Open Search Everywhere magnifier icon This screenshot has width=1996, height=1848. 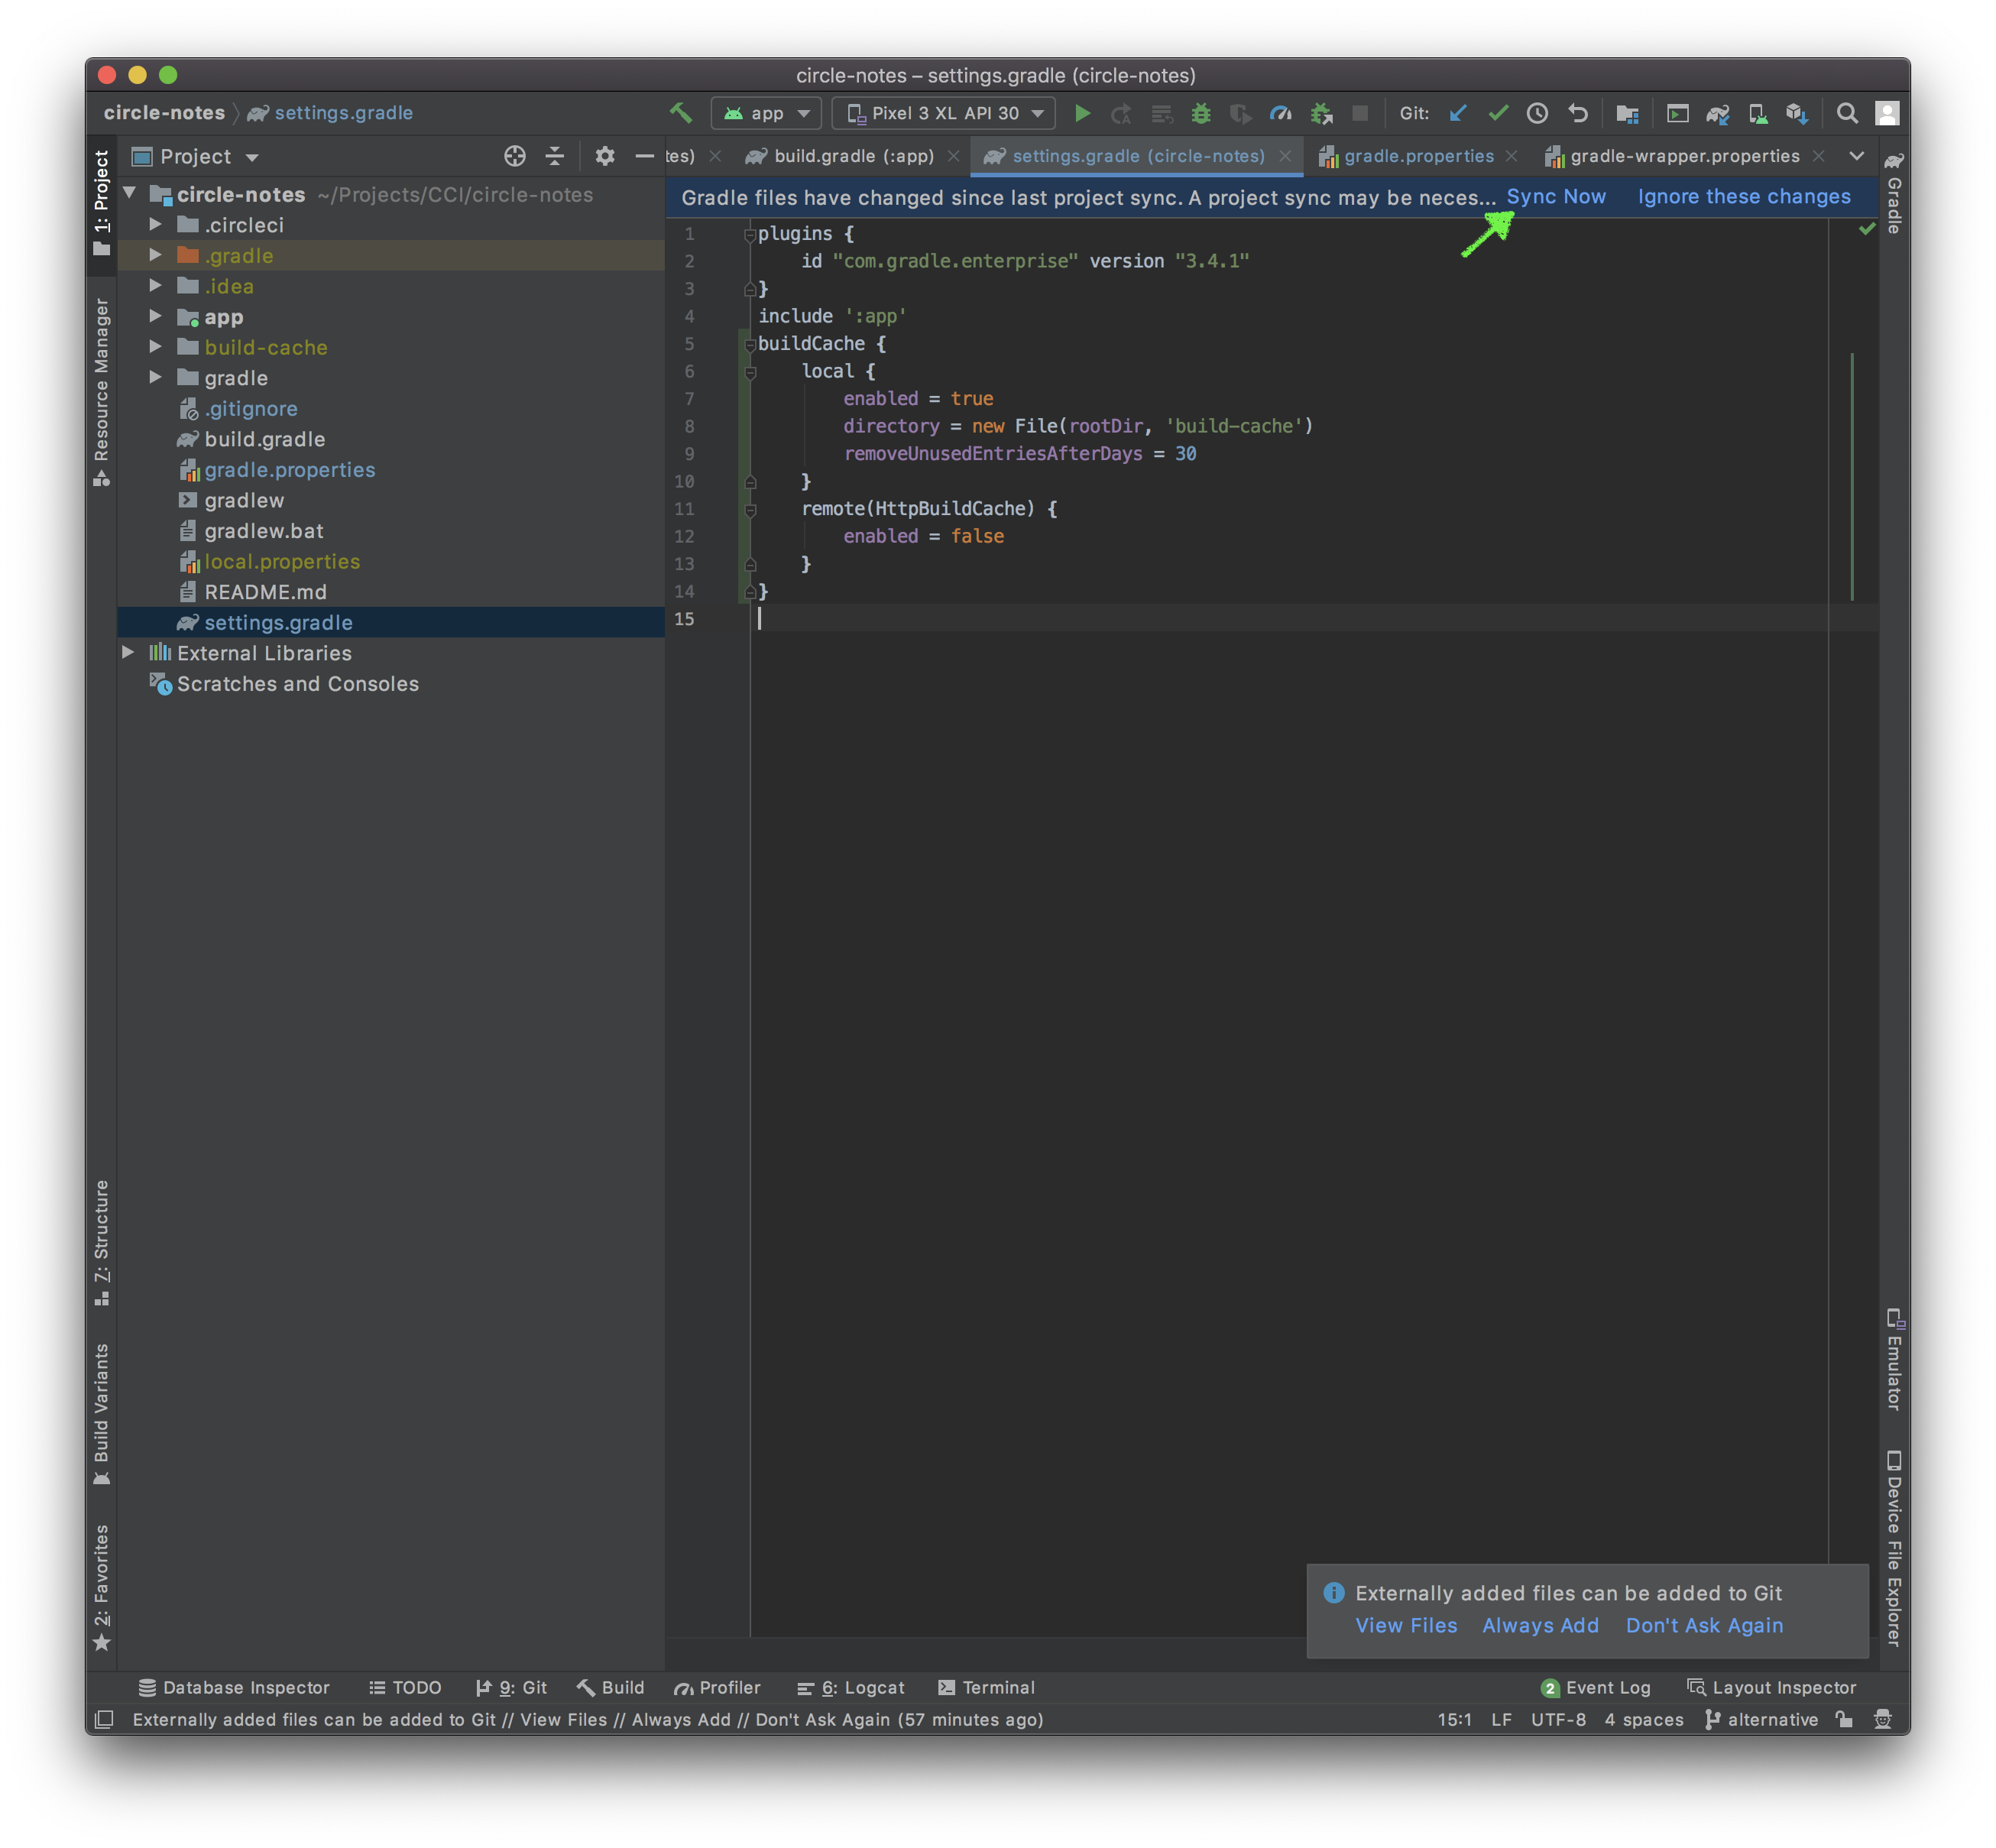pyautogui.click(x=1847, y=113)
